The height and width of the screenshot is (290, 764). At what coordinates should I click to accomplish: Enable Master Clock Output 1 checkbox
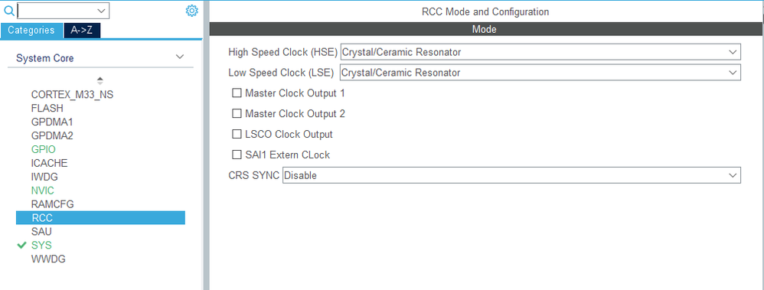coord(237,93)
